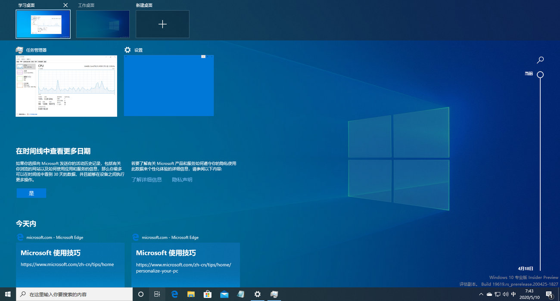Expand hidden tray icons with the chevron

tap(481, 294)
